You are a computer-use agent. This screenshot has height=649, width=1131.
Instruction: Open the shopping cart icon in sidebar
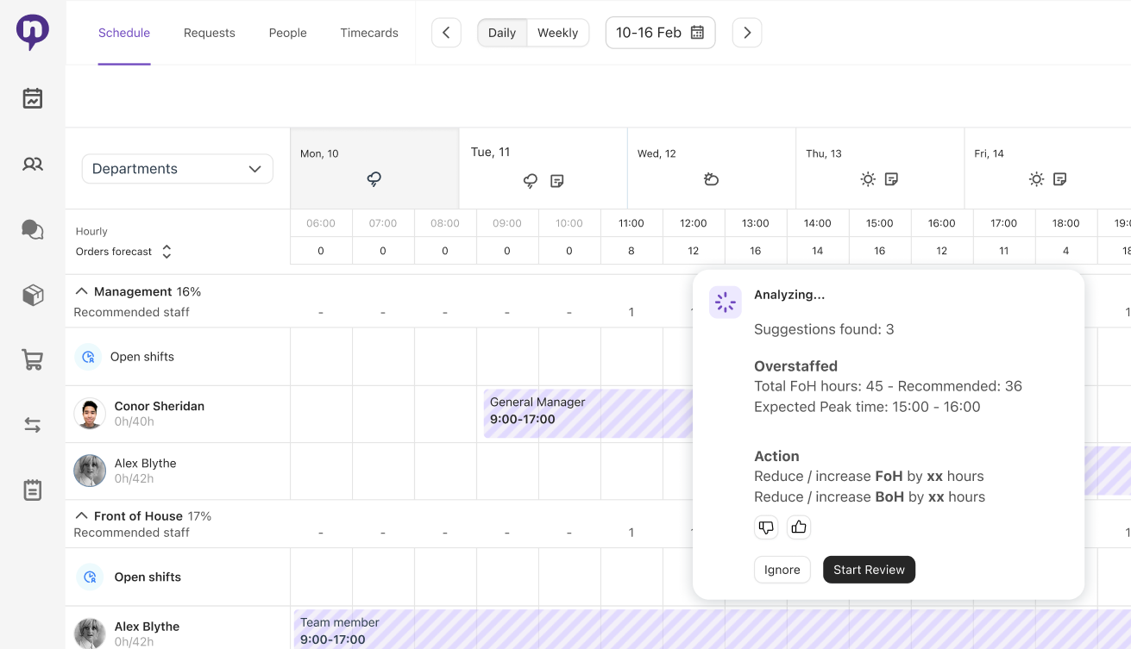tap(33, 359)
